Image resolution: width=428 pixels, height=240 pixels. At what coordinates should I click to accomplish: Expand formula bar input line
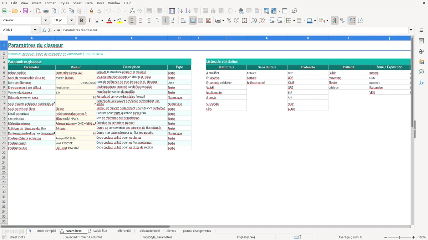(x=411, y=30)
